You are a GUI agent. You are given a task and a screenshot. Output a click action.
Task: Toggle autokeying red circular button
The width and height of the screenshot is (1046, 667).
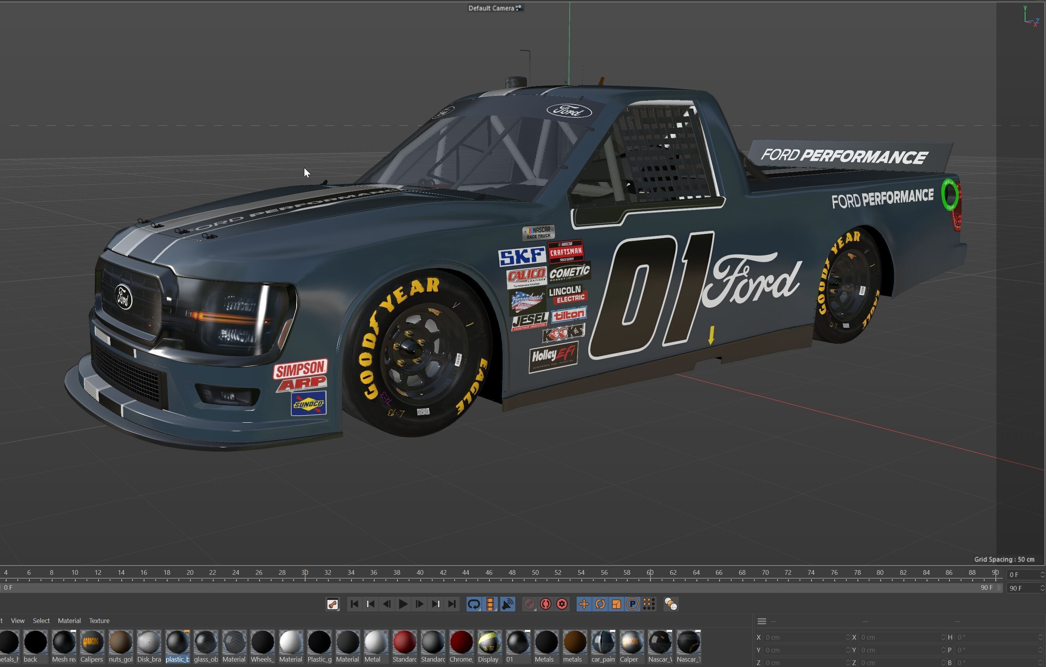pos(545,604)
